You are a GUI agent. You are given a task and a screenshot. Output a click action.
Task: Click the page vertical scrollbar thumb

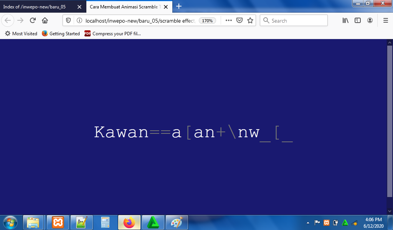pos(390,121)
